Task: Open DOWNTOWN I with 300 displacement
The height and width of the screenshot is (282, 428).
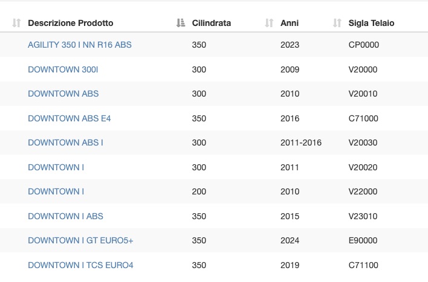Action: [56, 167]
